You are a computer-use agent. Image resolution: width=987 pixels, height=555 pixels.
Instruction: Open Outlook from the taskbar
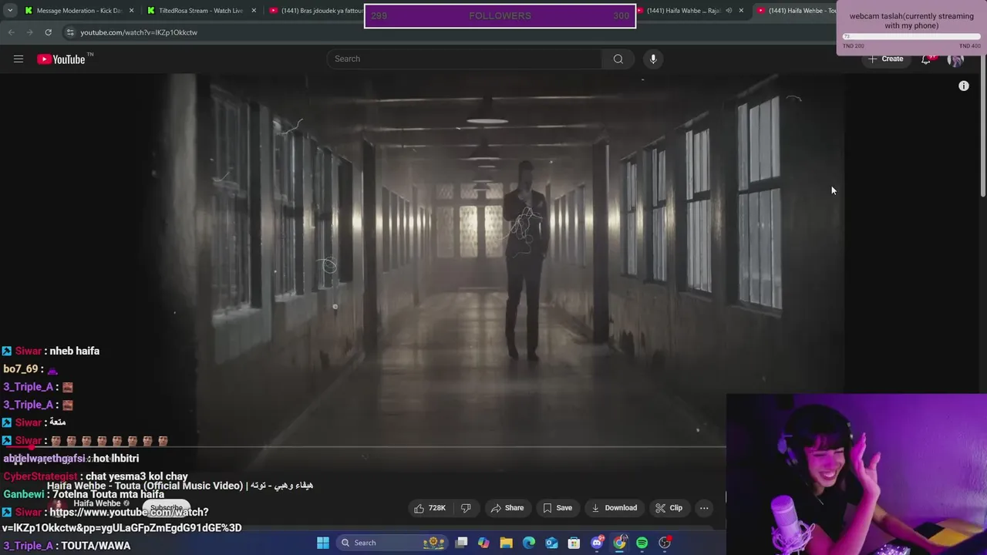551,543
